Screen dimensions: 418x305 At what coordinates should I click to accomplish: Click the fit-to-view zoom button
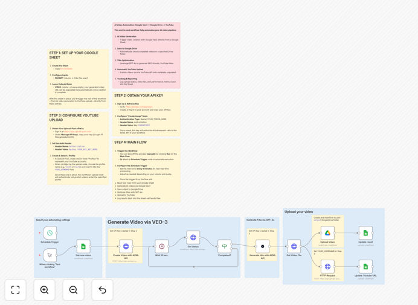click(x=16, y=290)
